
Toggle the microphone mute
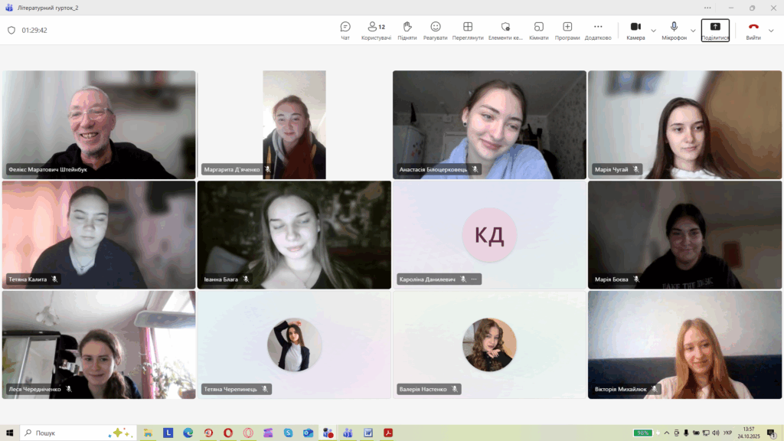click(x=674, y=30)
